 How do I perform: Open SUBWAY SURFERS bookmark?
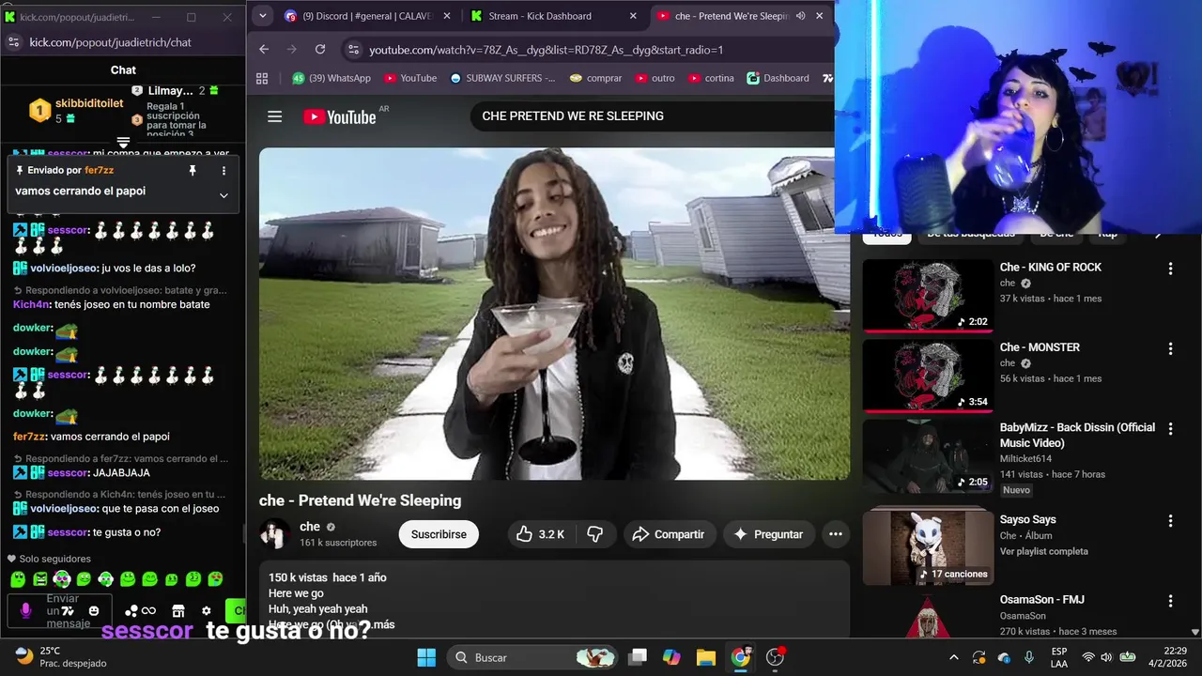click(x=502, y=78)
